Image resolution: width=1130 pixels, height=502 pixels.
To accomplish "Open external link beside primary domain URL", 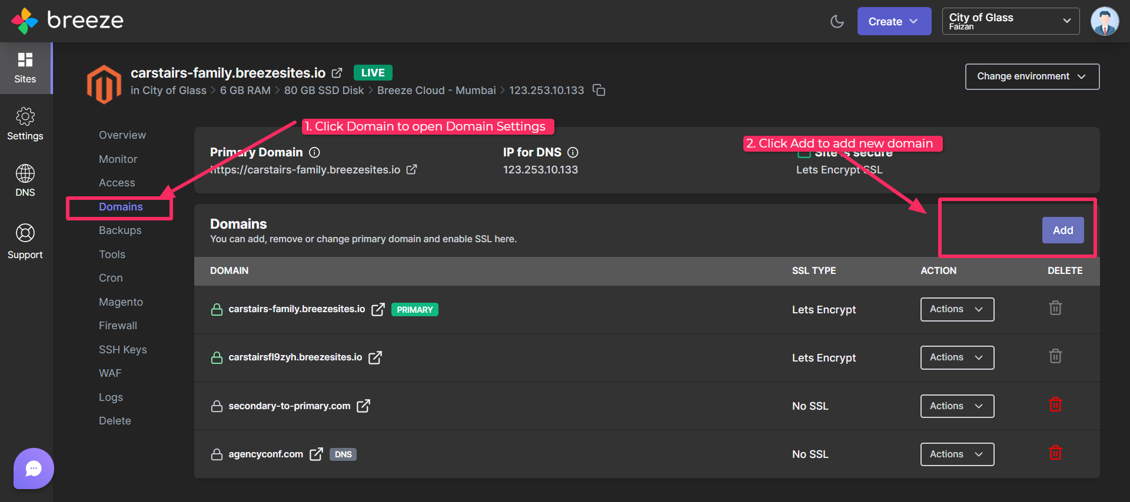I will 411,169.
